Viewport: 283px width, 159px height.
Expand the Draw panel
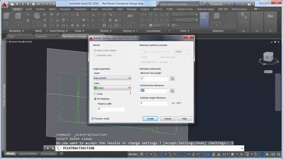(80, 31)
